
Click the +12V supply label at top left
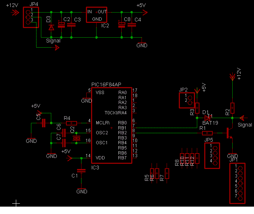tap(12, 6)
